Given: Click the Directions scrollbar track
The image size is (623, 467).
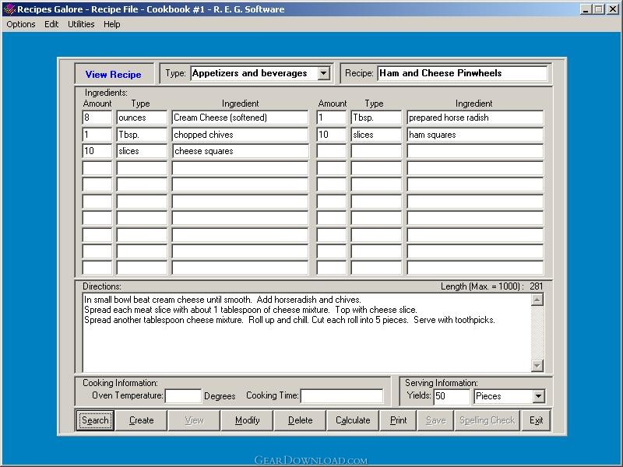Looking at the screenshot, I should click(x=537, y=332).
